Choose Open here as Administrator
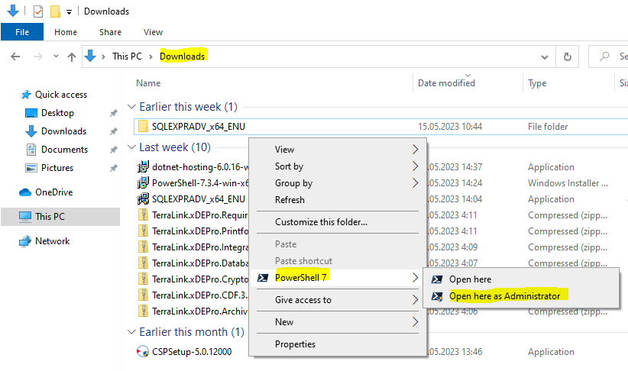The width and height of the screenshot is (628, 371). (521, 296)
